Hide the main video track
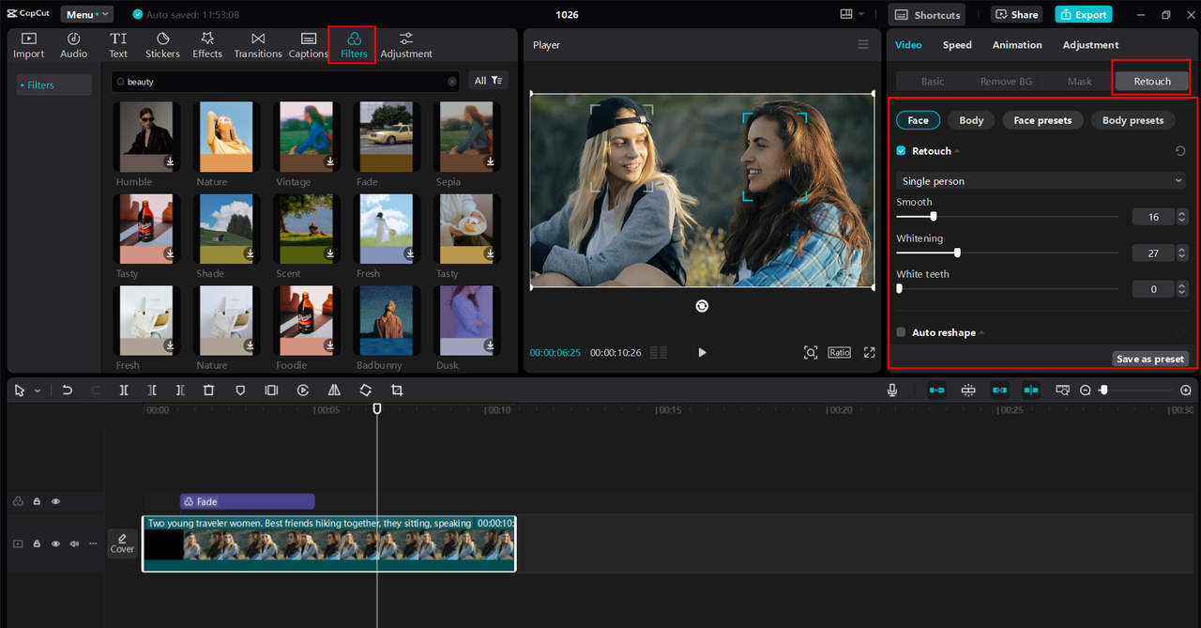 click(55, 544)
